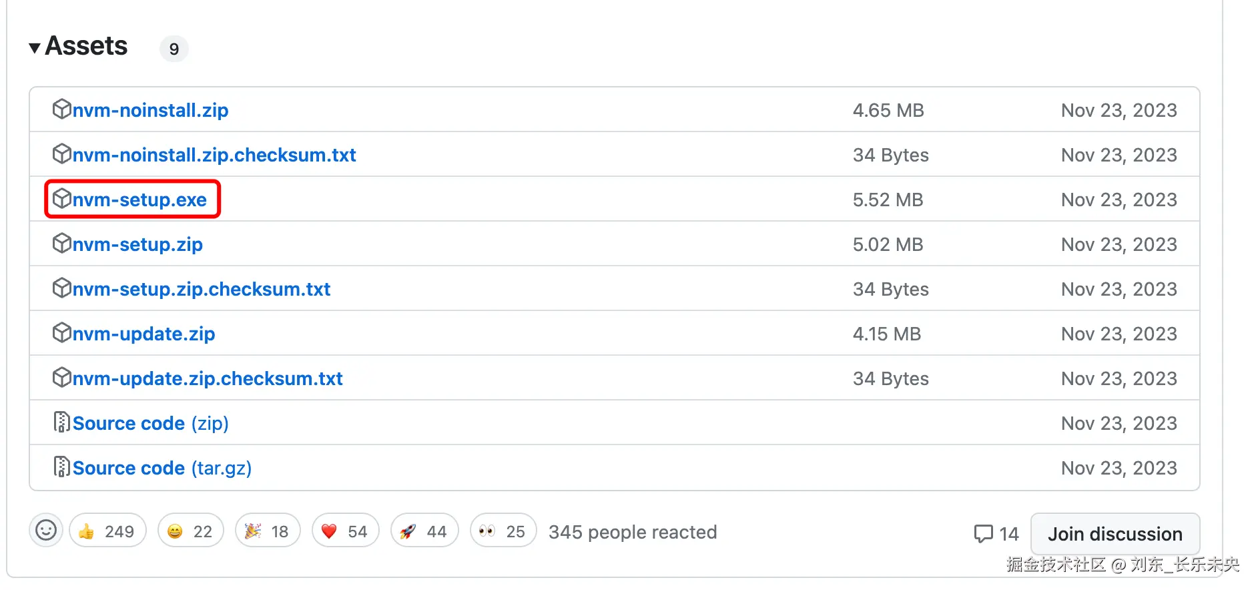The height and width of the screenshot is (590, 1256).
Task: Open nvm-noinstall.zip.checksum.txt link
Action: click(214, 155)
